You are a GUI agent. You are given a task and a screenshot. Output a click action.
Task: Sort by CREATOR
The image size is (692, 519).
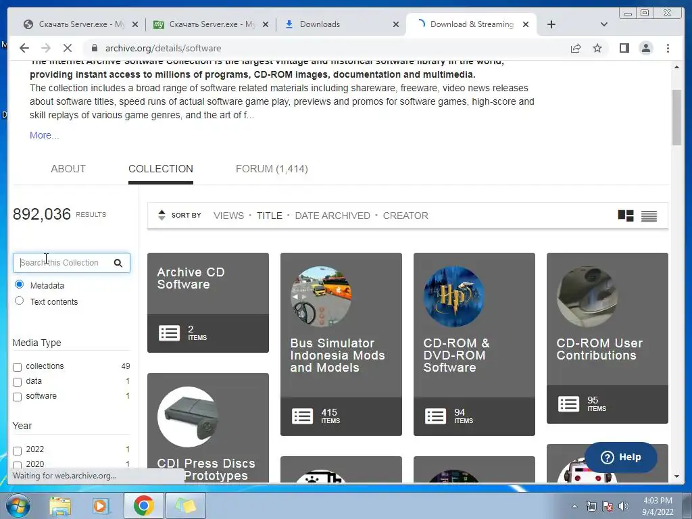click(x=405, y=216)
